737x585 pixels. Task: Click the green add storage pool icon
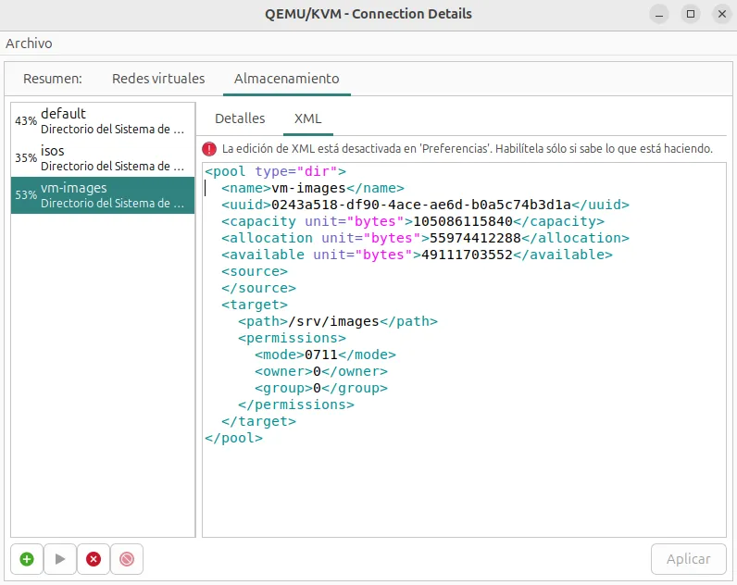pos(27,559)
